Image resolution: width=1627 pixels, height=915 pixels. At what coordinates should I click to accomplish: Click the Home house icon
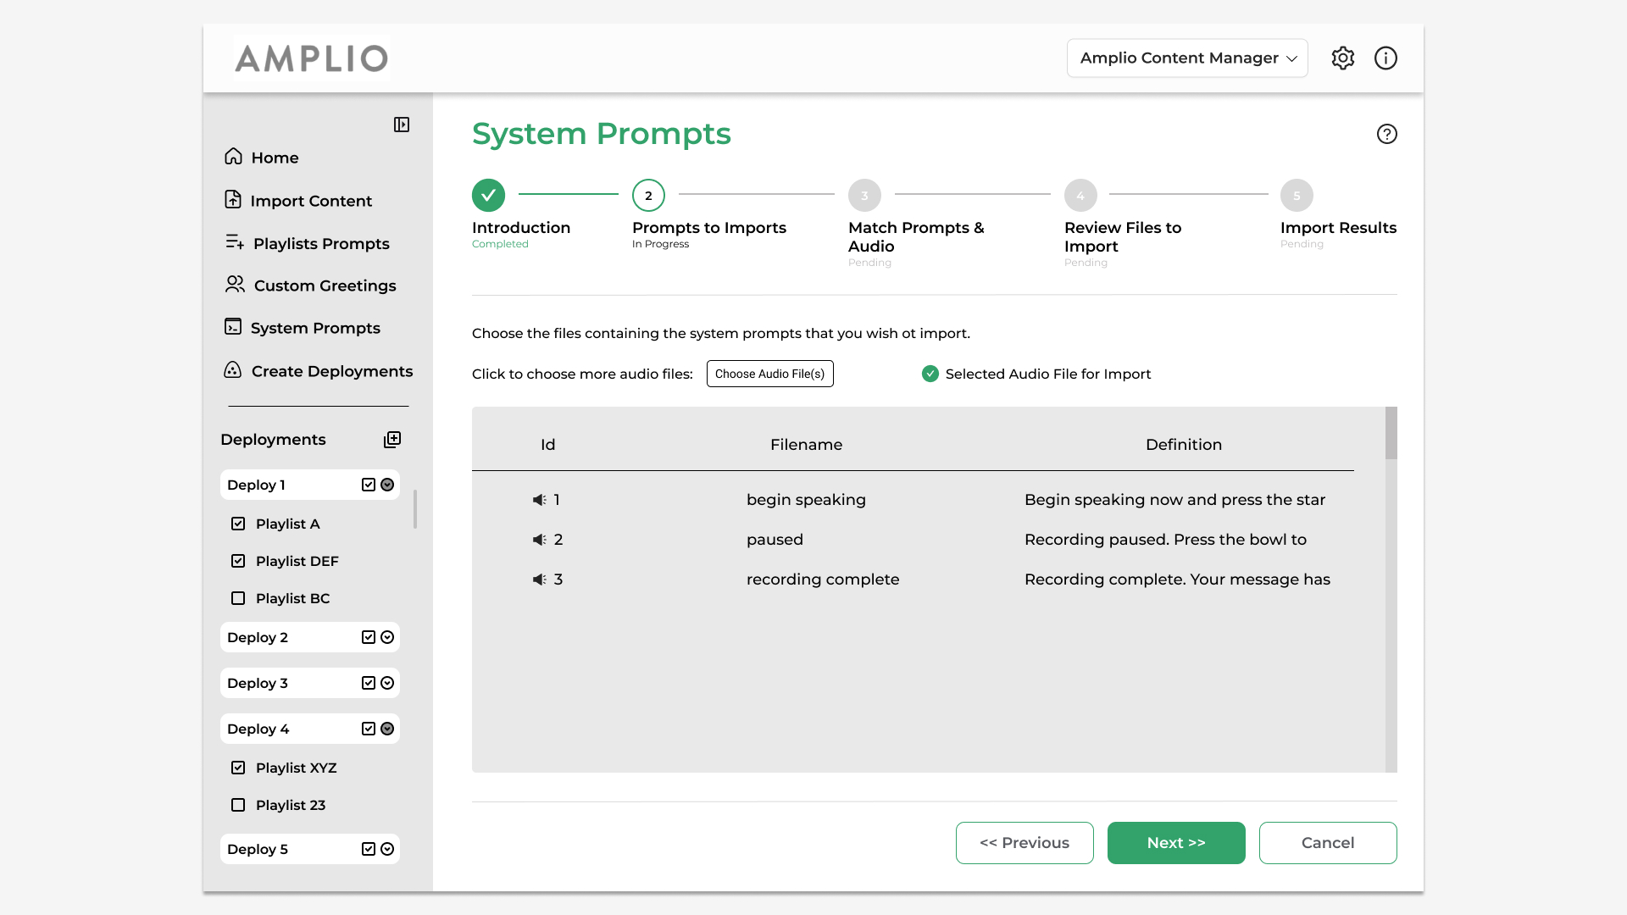point(233,157)
